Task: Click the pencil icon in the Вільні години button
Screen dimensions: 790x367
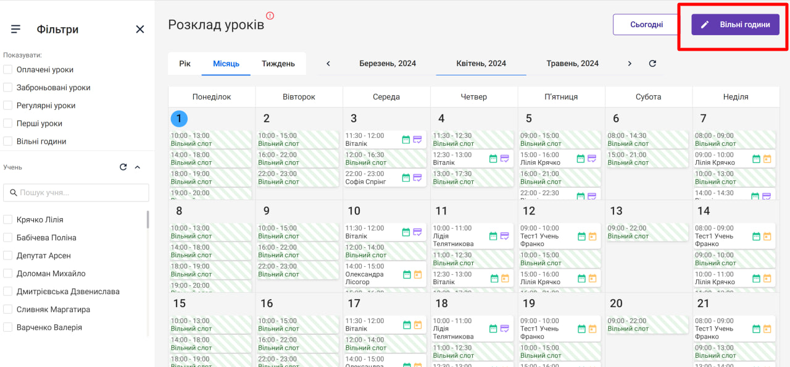Action: click(705, 25)
